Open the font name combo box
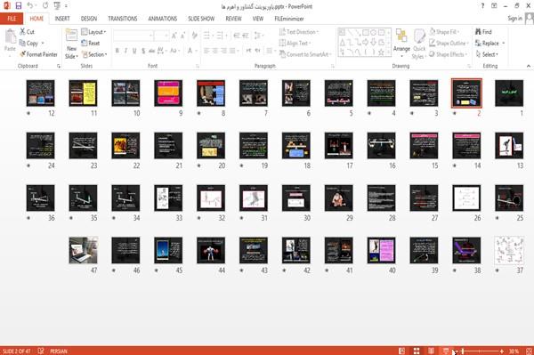 [x=133, y=35]
